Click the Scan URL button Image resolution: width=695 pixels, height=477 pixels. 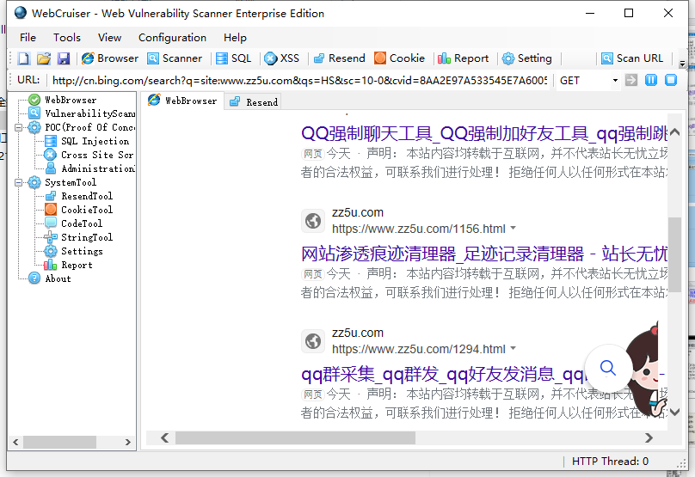click(632, 58)
